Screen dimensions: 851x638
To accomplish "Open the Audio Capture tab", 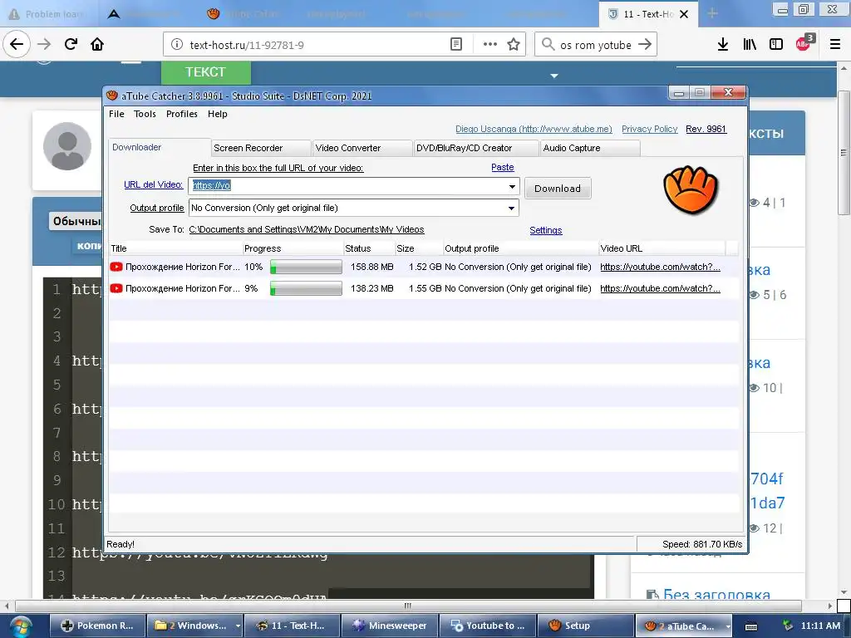I will click(589, 148).
